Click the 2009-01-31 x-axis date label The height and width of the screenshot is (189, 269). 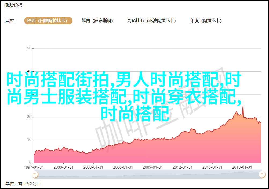(153, 167)
